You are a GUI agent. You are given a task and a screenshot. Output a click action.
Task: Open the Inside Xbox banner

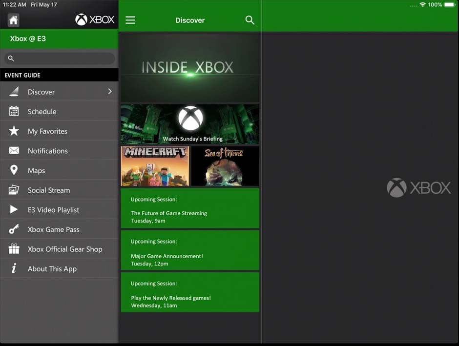pos(190,67)
